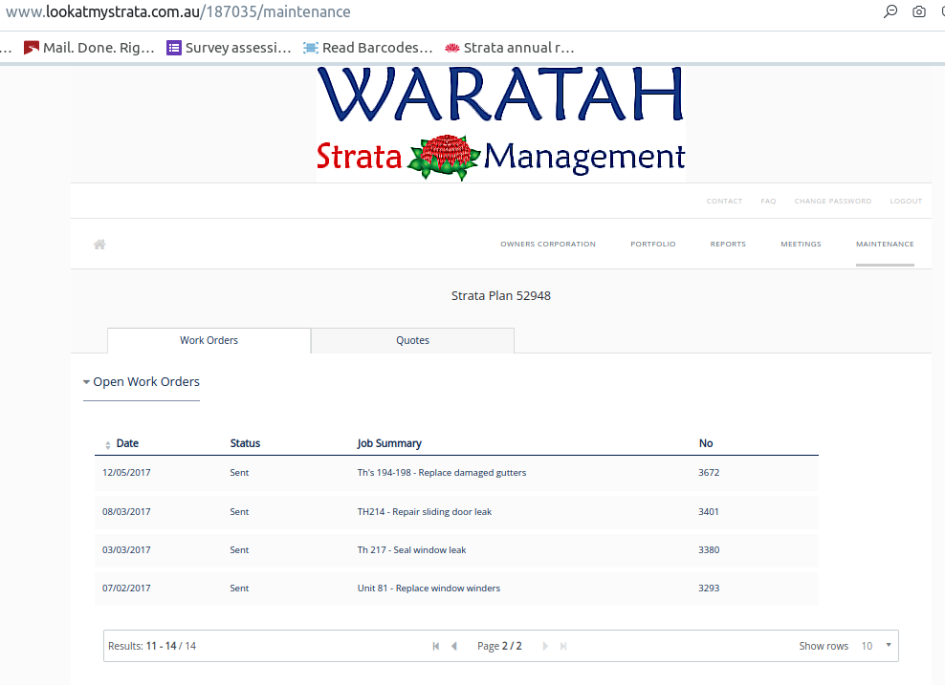Image resolution: width=945 pixels, height=685 pixels.
Task: Click the date 08/03/2017
Action: point(126,512)
